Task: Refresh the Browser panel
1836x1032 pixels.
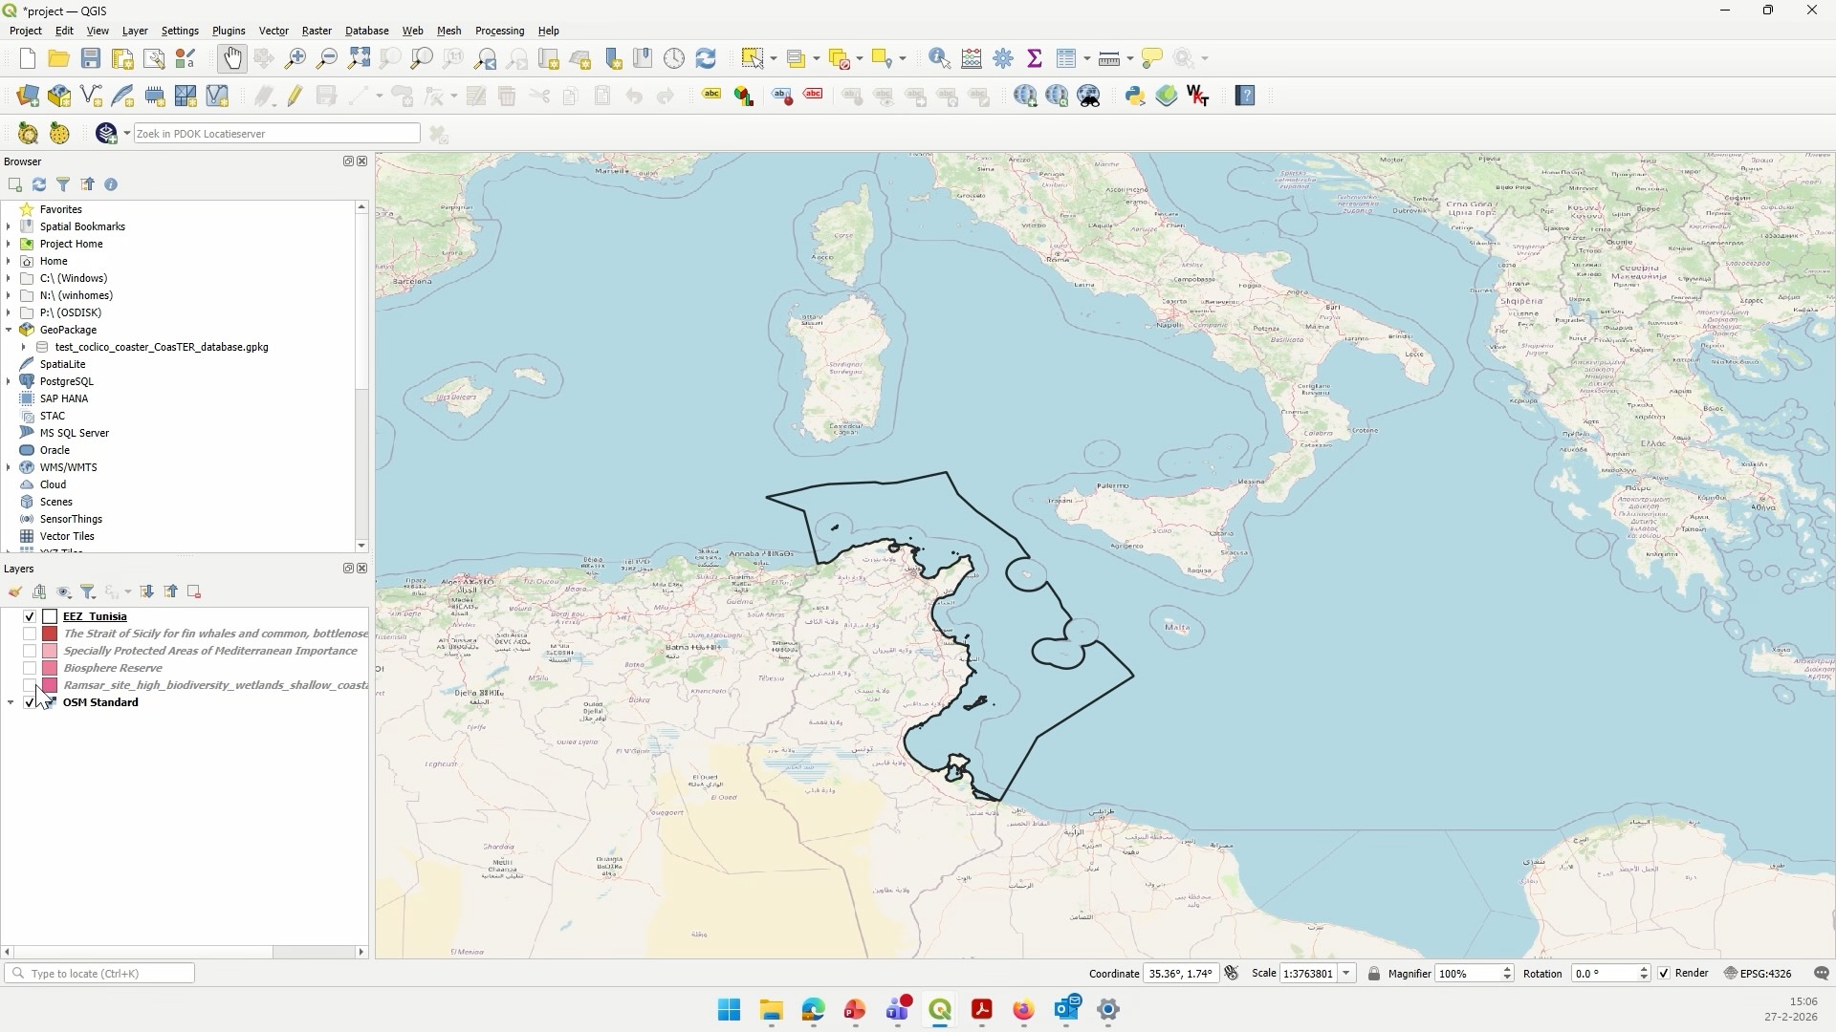Action: (x=39, y=184)
